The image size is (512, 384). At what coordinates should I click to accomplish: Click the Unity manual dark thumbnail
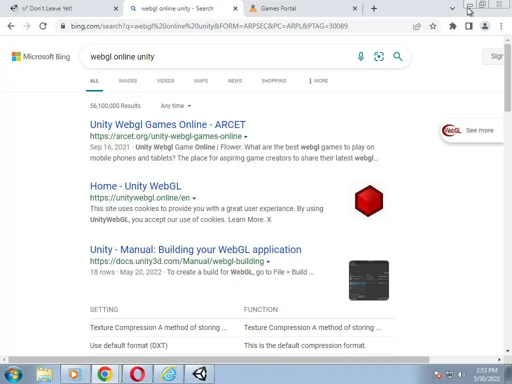click(x=368, y=280)
